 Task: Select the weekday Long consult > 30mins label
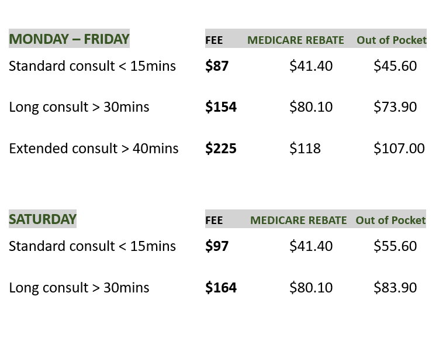click(79, 107)
